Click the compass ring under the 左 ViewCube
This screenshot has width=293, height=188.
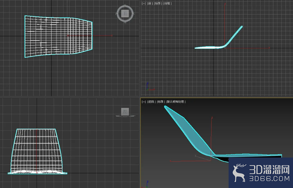(125, 116)
